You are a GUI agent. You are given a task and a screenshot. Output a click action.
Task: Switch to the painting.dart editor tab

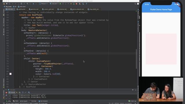[22, 9]
